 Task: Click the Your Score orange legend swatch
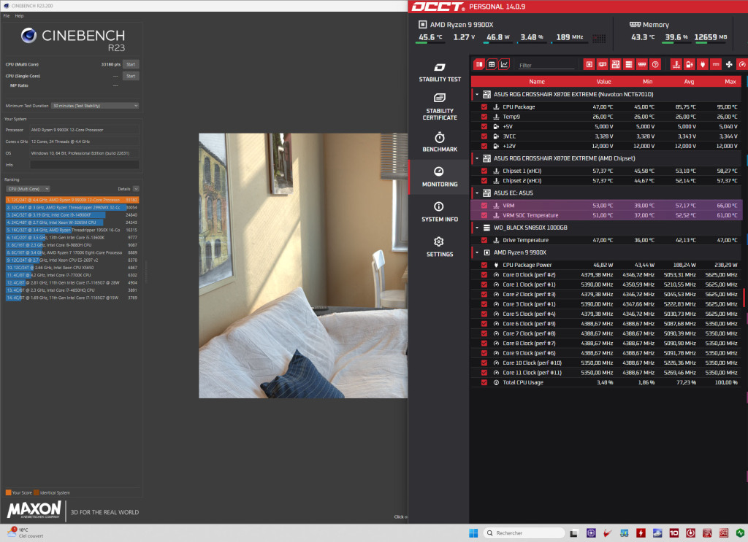pos(8,492)
